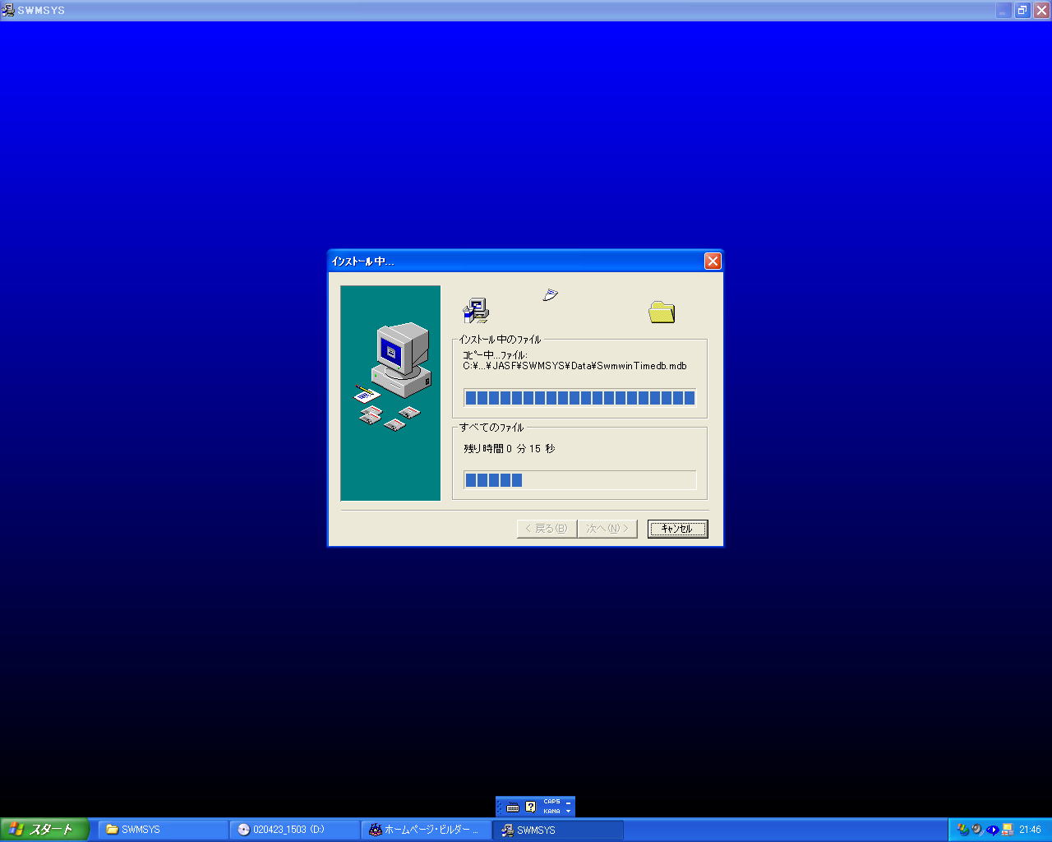Click the blue speech-bubble tray icon
Viewport: 1052px width, 842px height.
[992, 830]
